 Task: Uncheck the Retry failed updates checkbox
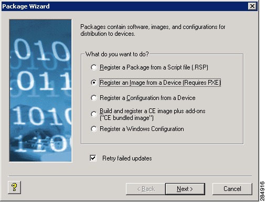[93, 158]
